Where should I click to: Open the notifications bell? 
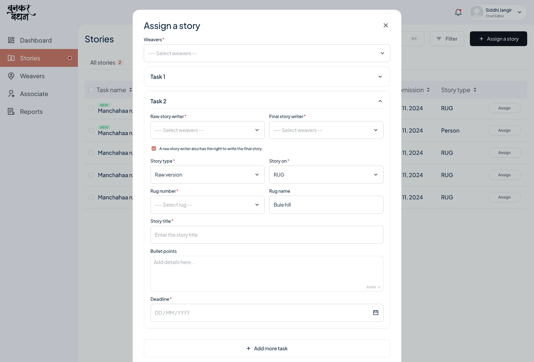coord(458,13)
